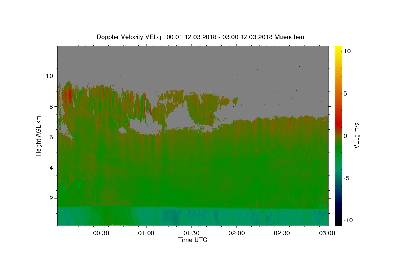The height and width of the screenshot is (271, 406).
Task: Click the 03:00 time tick label
Action: pos(327,233)
